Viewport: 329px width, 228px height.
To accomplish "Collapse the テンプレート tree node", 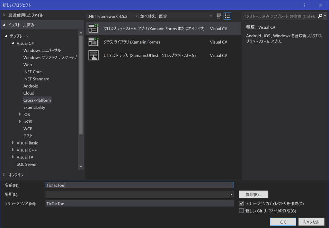I will click(x=6, y=36).
